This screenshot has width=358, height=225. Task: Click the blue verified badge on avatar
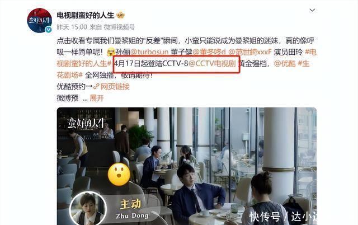pyautogui.click(x=48, y=29)
